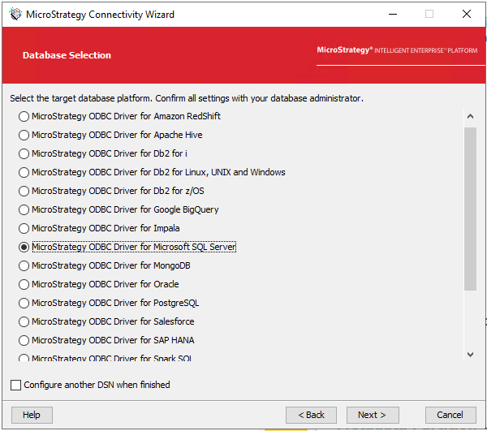Click the Help button

tap(32, 415)
